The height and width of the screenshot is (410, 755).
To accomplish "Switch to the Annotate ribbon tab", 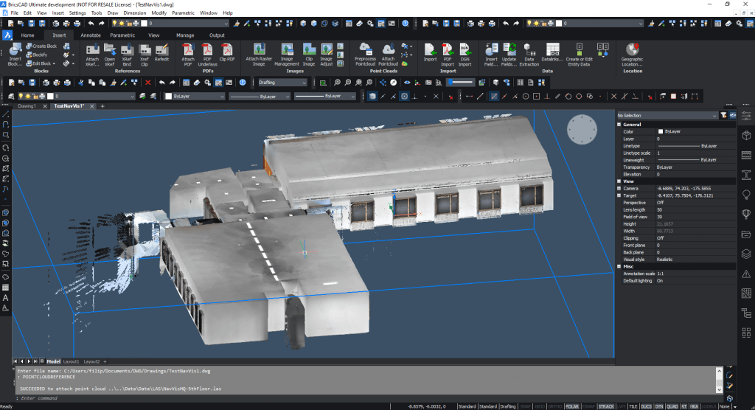I will click(x=91, y=35).
